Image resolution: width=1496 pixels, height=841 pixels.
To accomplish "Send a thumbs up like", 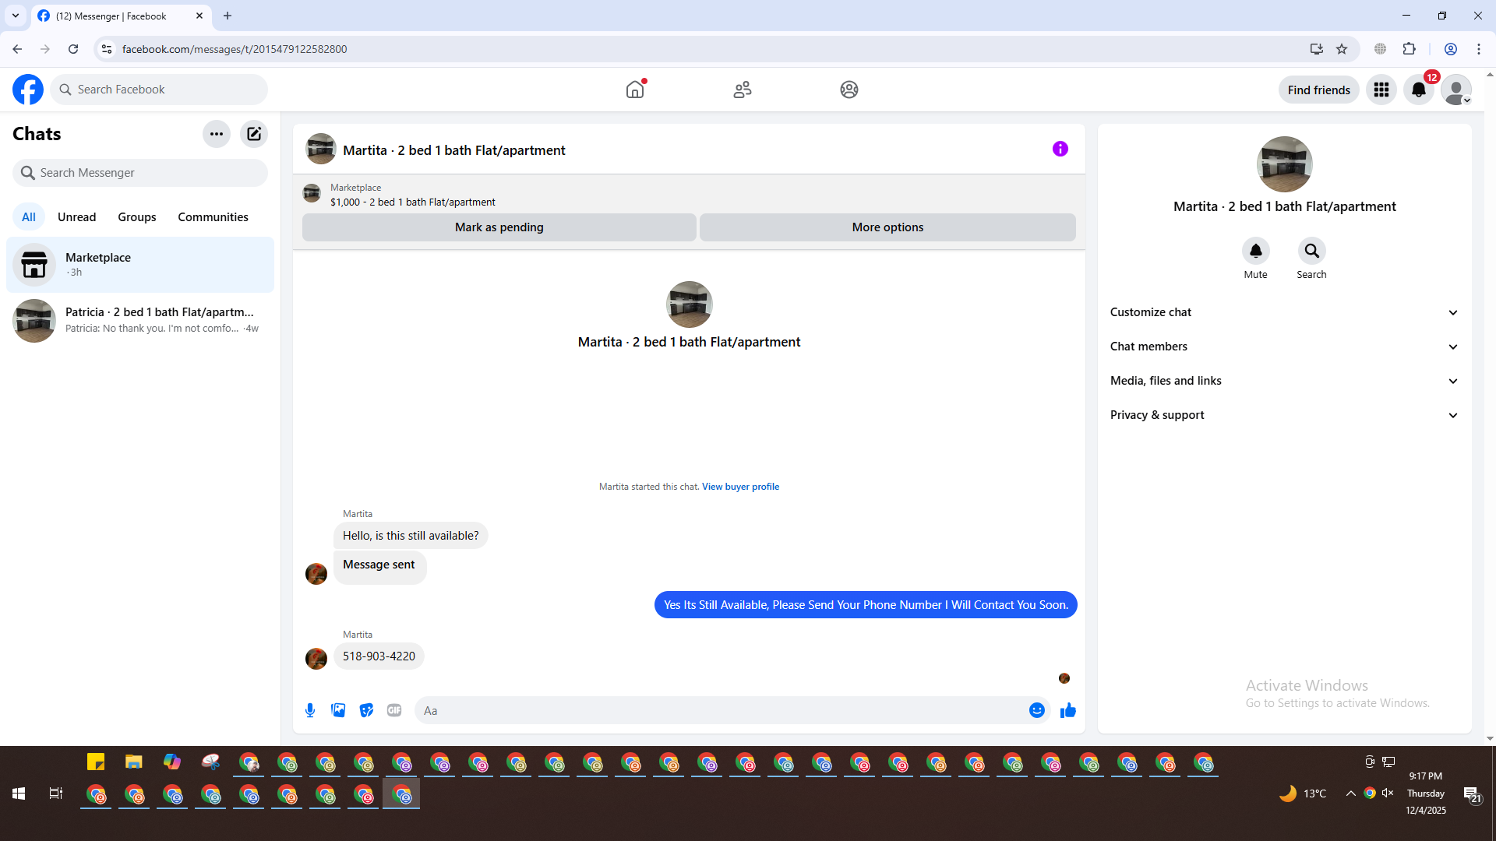I will (1067, 710).
